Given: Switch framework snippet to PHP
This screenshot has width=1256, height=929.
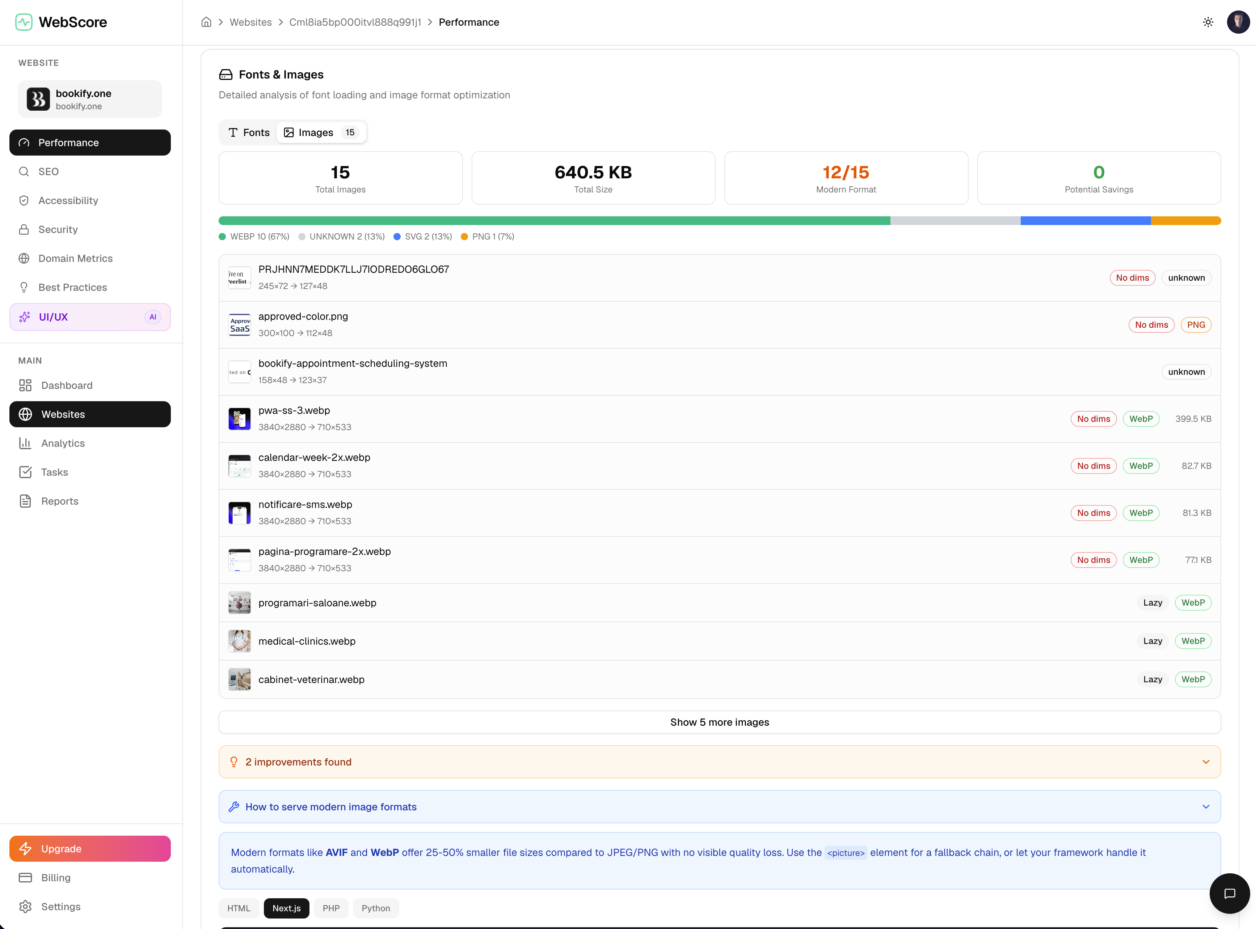Looking at the screenshot, I should [331, 908].
